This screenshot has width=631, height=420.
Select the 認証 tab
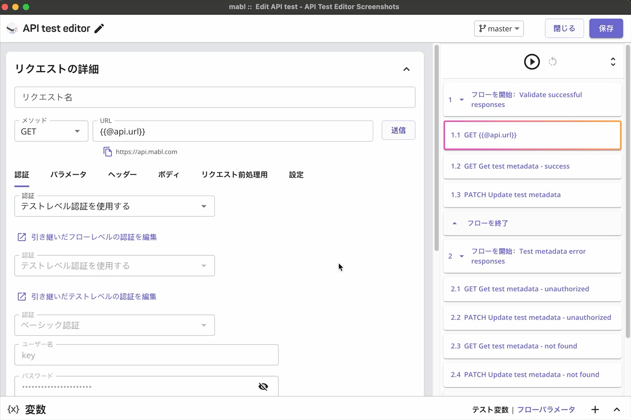pos(22,175)
